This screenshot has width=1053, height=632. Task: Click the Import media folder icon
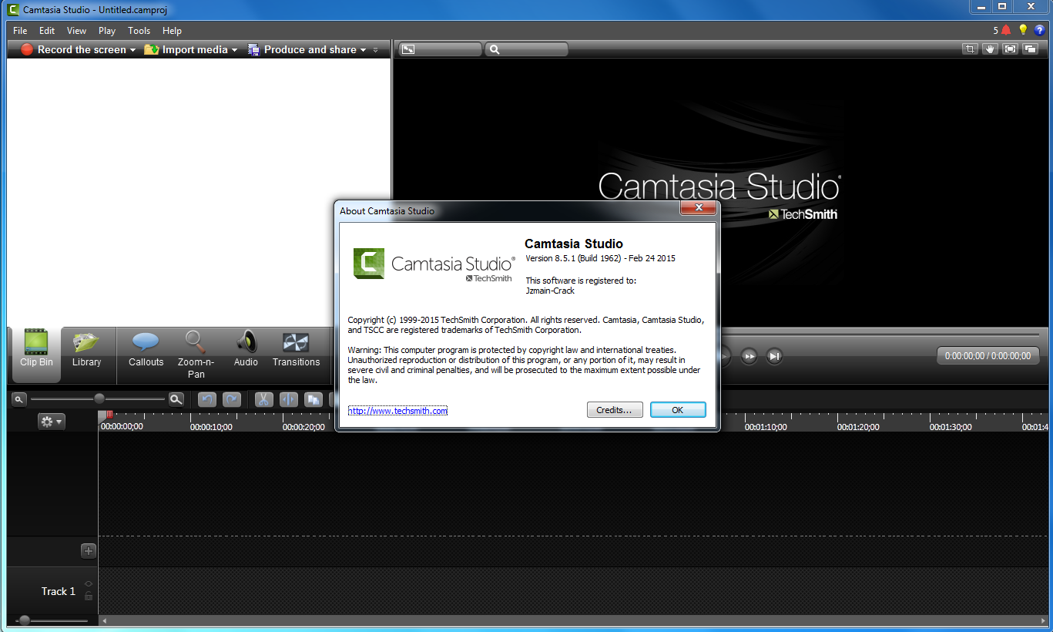[151, 49]
